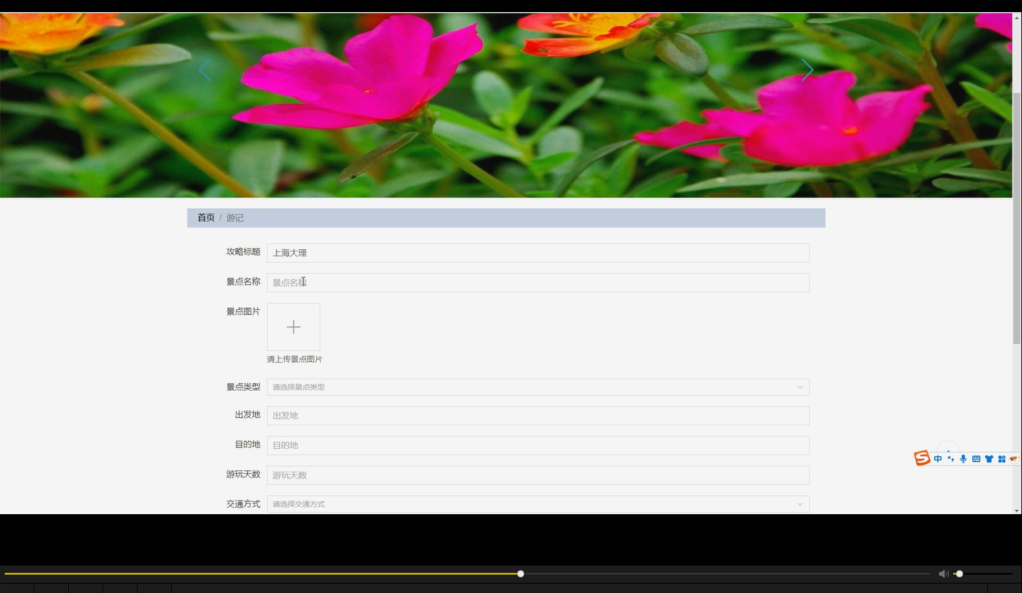
Task: Click the plus icon to upload scenic image
Action: tap(293, 327)
